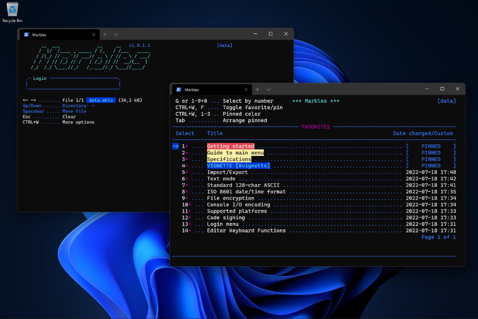Maximize the front Marbles window

[442, 89]
